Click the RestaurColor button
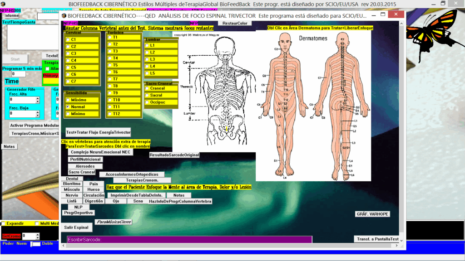This screenshot has height=261, width=465. pyautogui.click(x=235, y=23)
